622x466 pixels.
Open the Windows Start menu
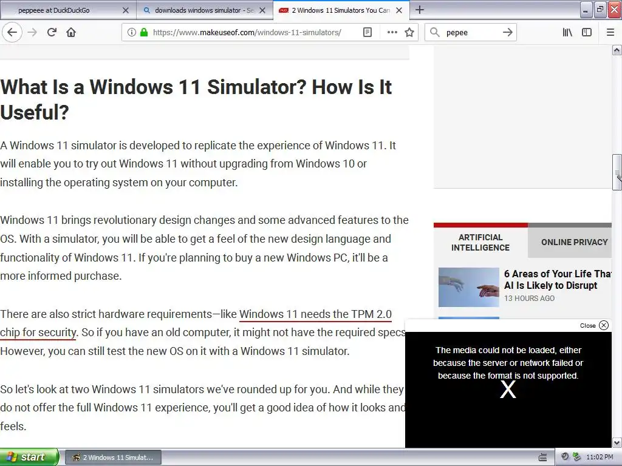tap(29, 457)
